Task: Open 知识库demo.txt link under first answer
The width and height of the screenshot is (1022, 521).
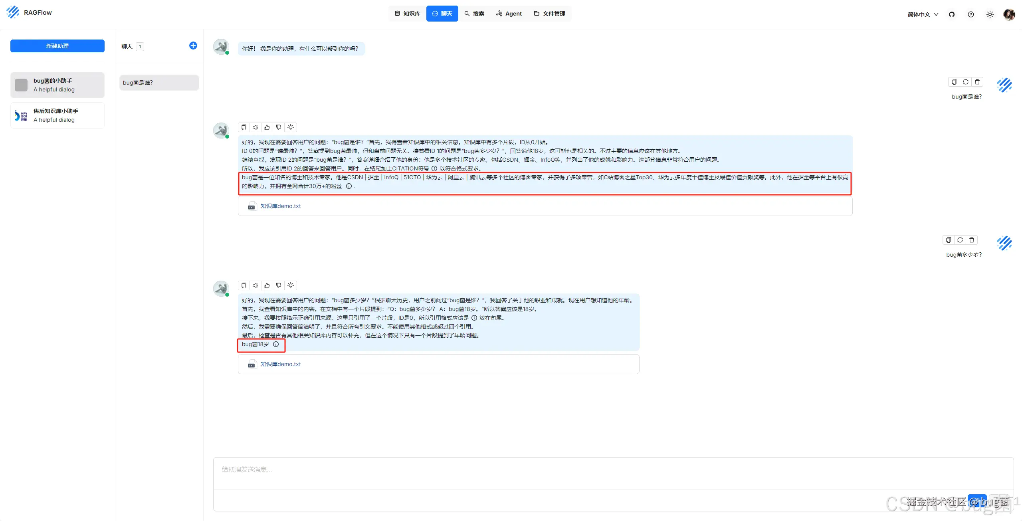Action: (x=281, y=206)
